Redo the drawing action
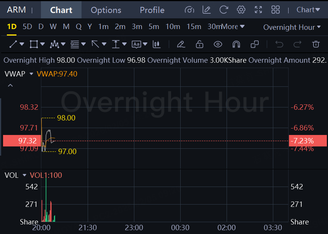 pyautogui.click(x=297, y=44)
